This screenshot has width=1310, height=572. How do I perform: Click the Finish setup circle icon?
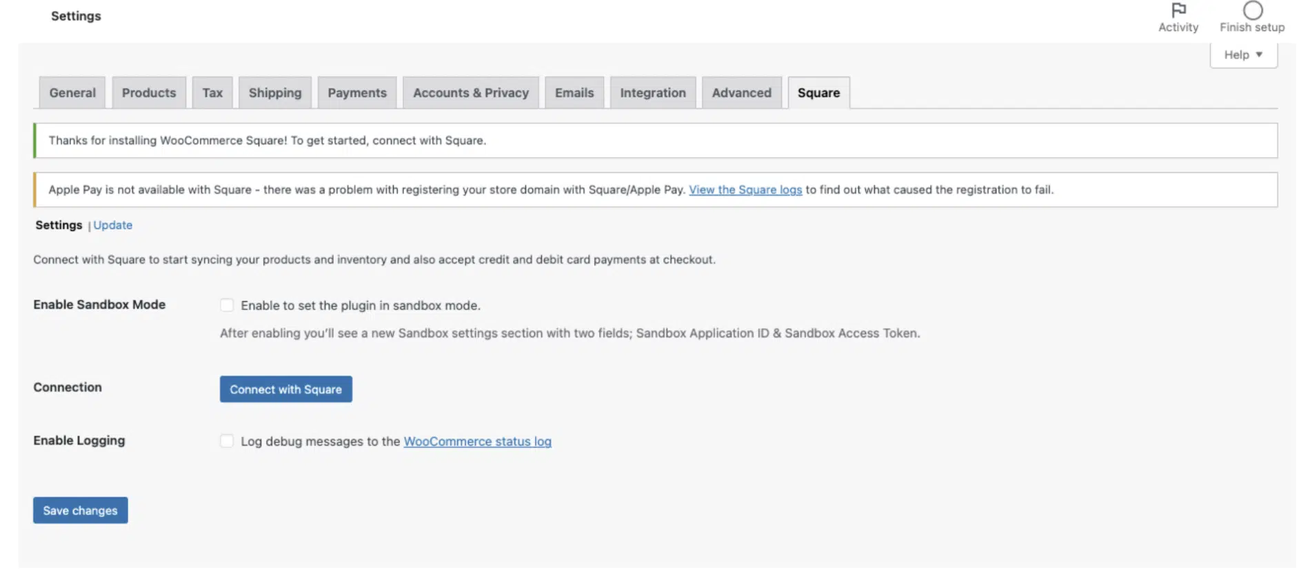tap(1252, 10)
